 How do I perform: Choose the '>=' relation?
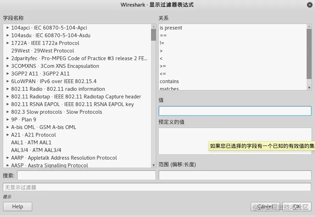232,66
